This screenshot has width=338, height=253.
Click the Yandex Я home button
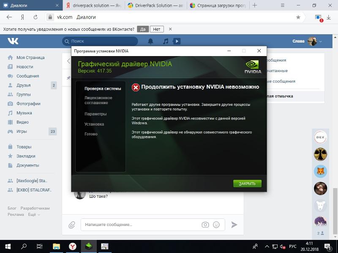point(22,17)
